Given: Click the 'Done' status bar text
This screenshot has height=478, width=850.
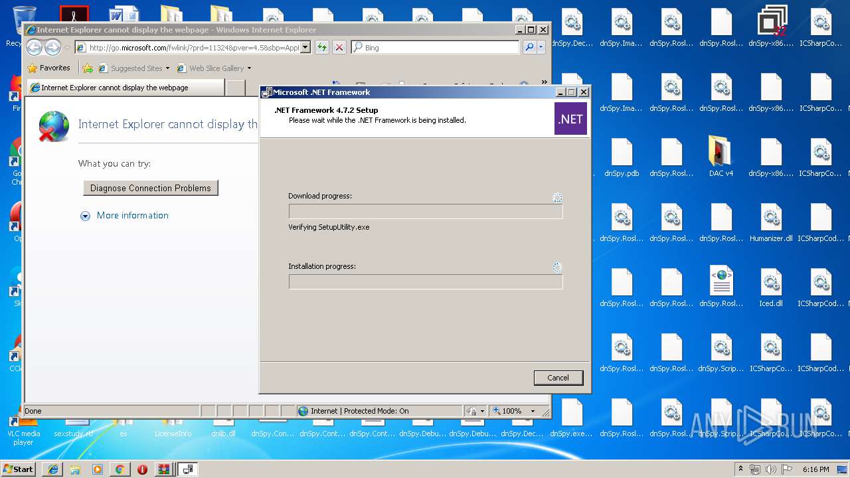Looking at the screenshot, I should tap(33, 411).
